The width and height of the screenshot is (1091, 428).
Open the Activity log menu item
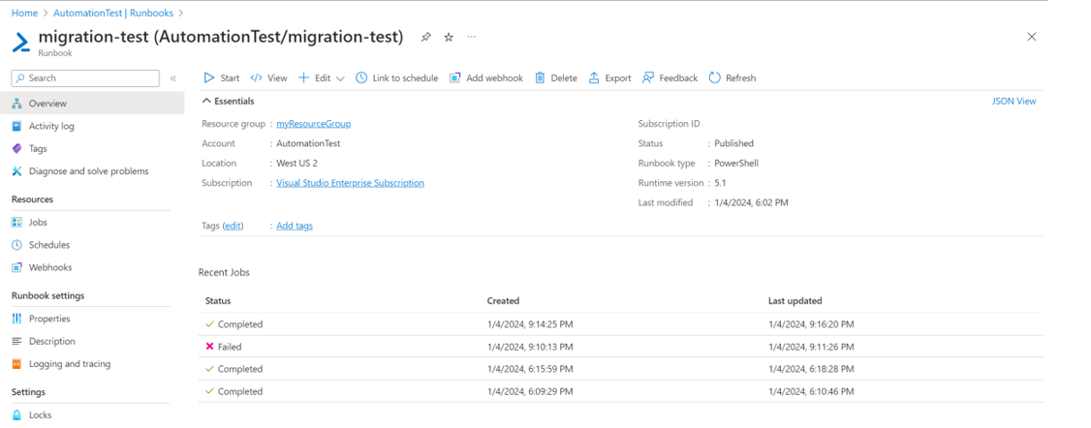(51, 126)
